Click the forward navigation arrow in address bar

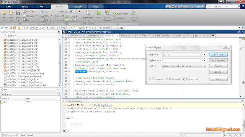6,28
